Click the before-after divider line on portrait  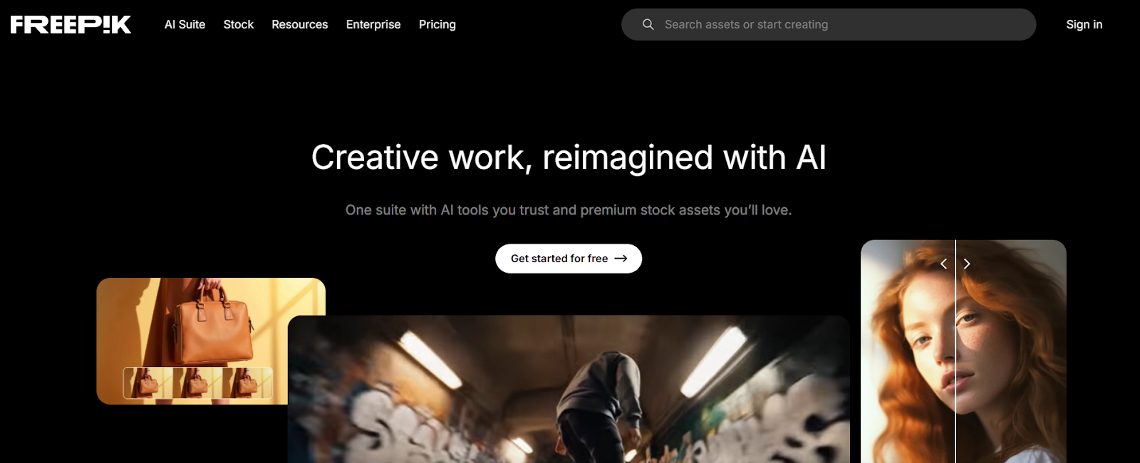955,351
